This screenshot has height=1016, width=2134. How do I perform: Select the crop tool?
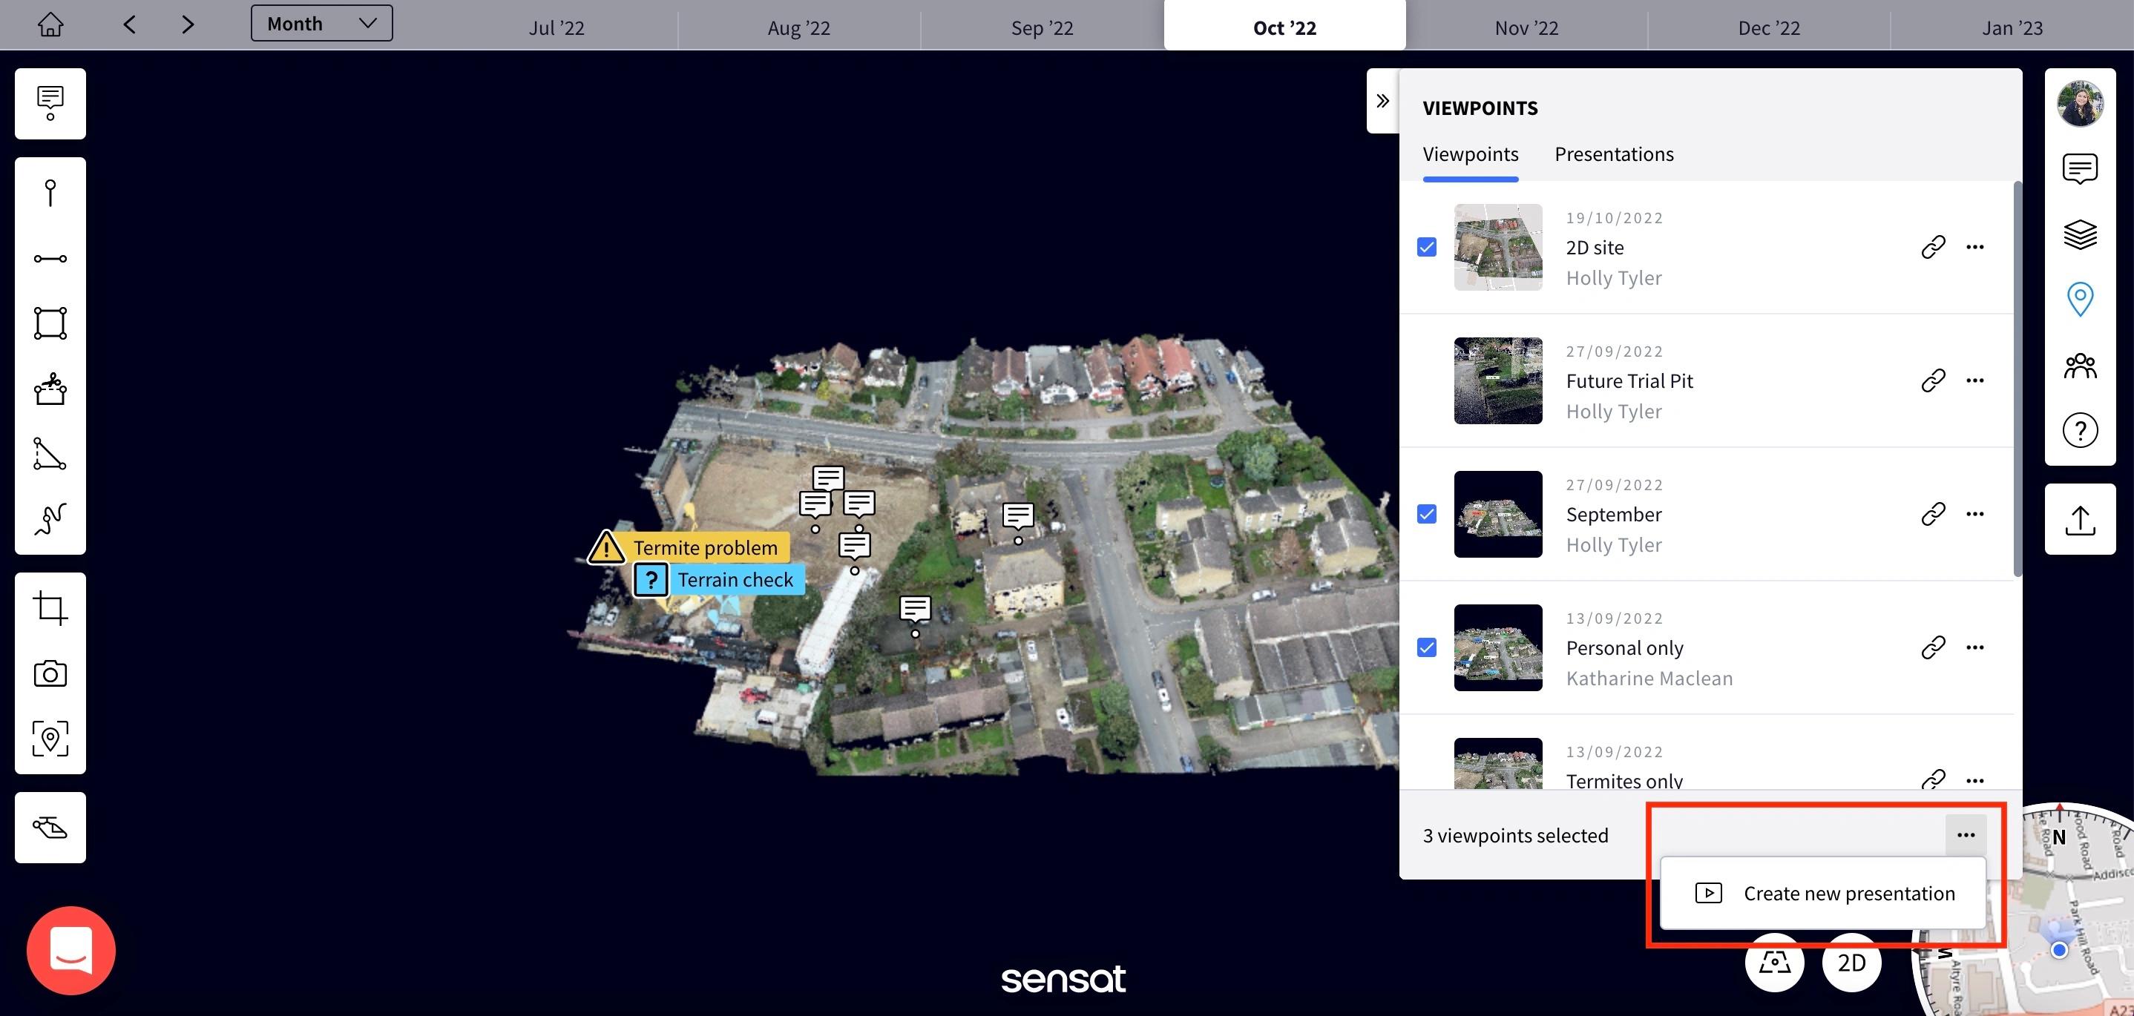[x=50, y=608]
